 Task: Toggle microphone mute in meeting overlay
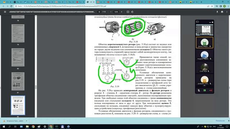199,90
